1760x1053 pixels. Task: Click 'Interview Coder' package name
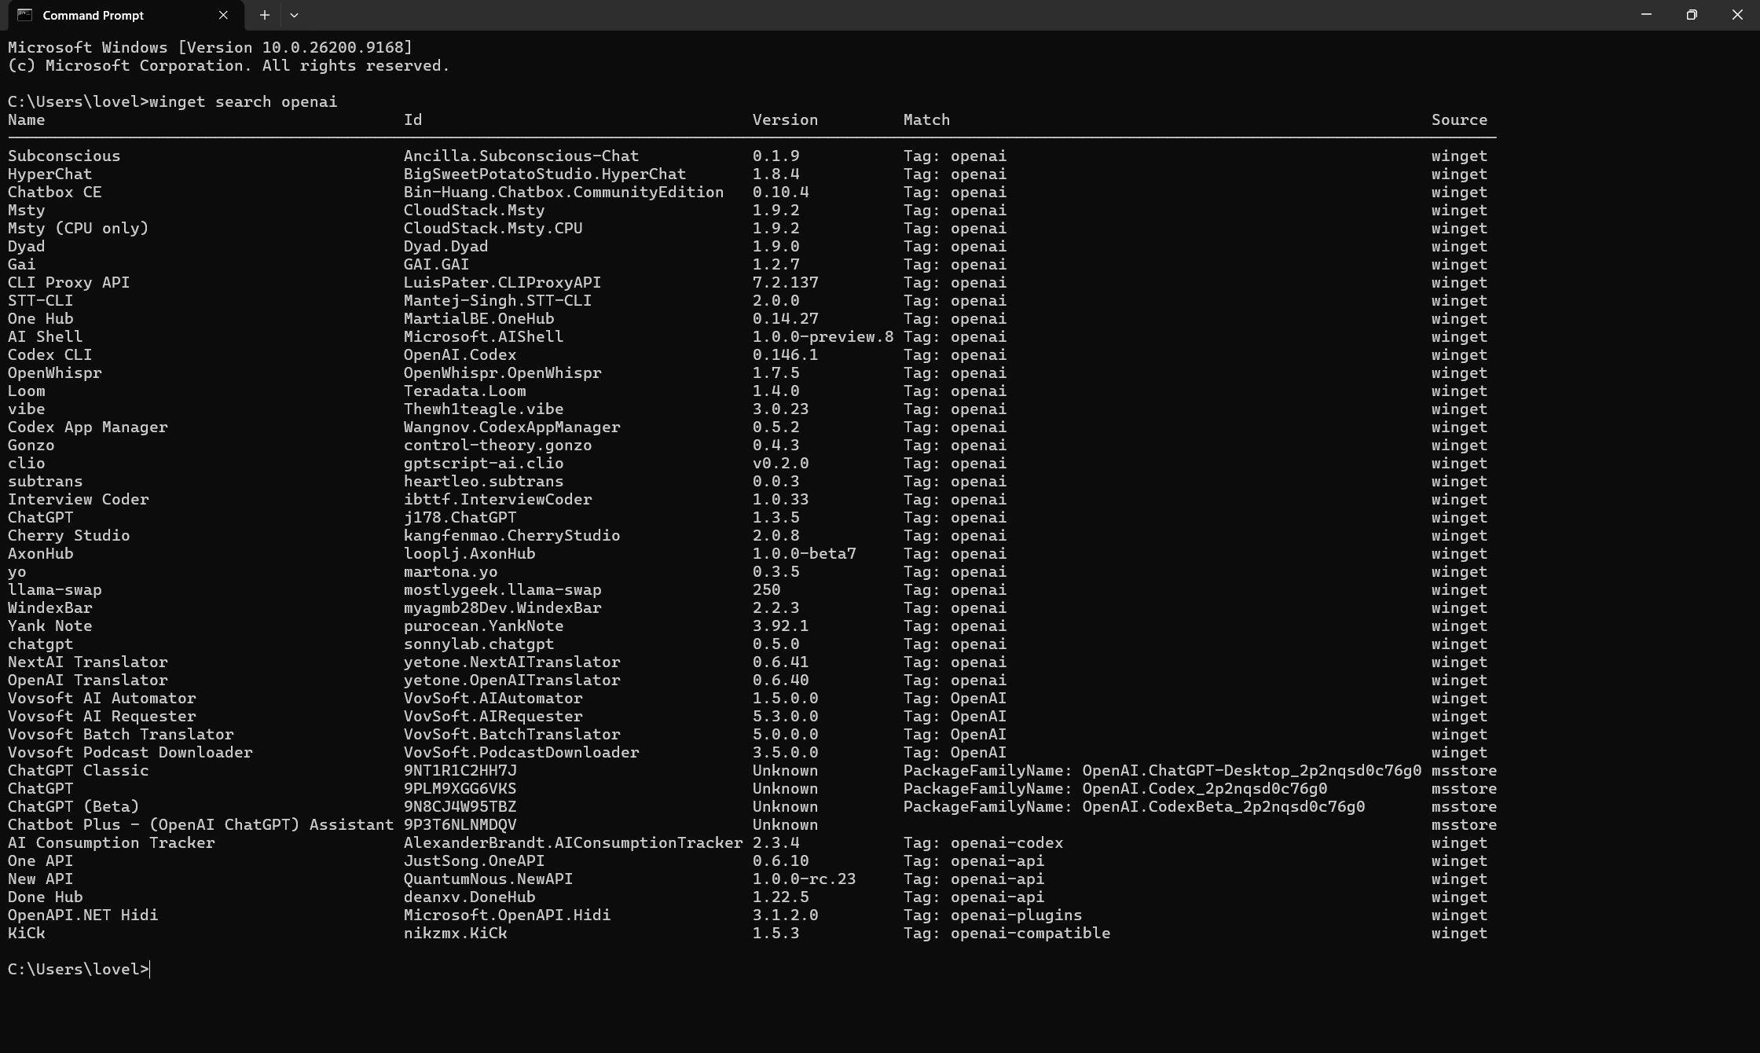[79, 499]
